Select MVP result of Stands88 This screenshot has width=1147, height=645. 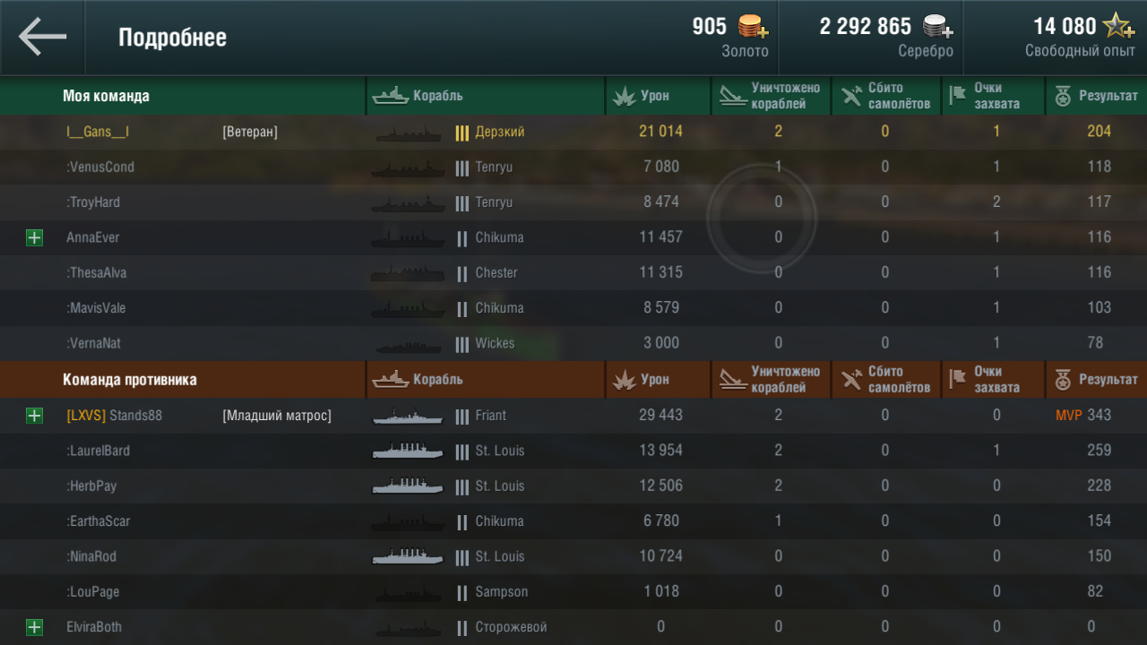pos(1069,416)
